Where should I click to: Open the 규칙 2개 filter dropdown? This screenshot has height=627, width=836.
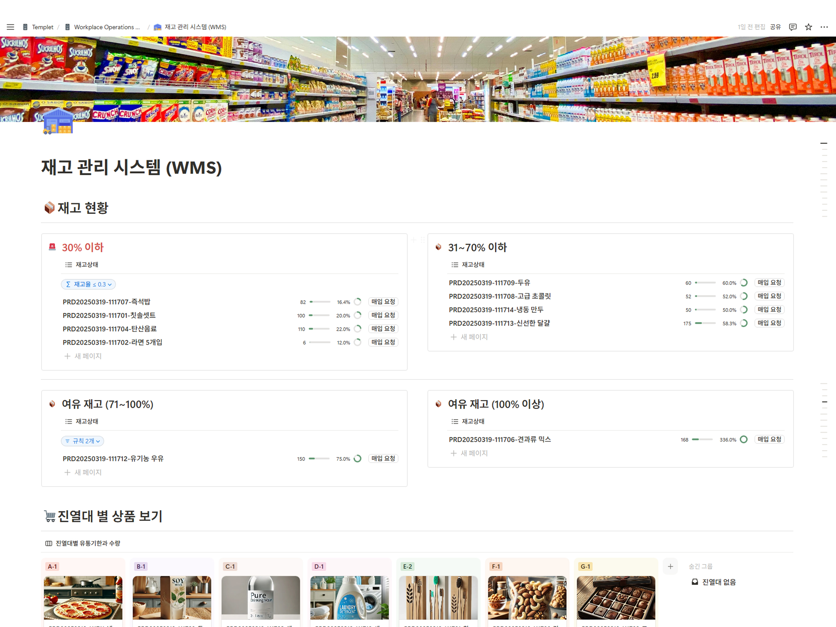(x=82, y=441)
